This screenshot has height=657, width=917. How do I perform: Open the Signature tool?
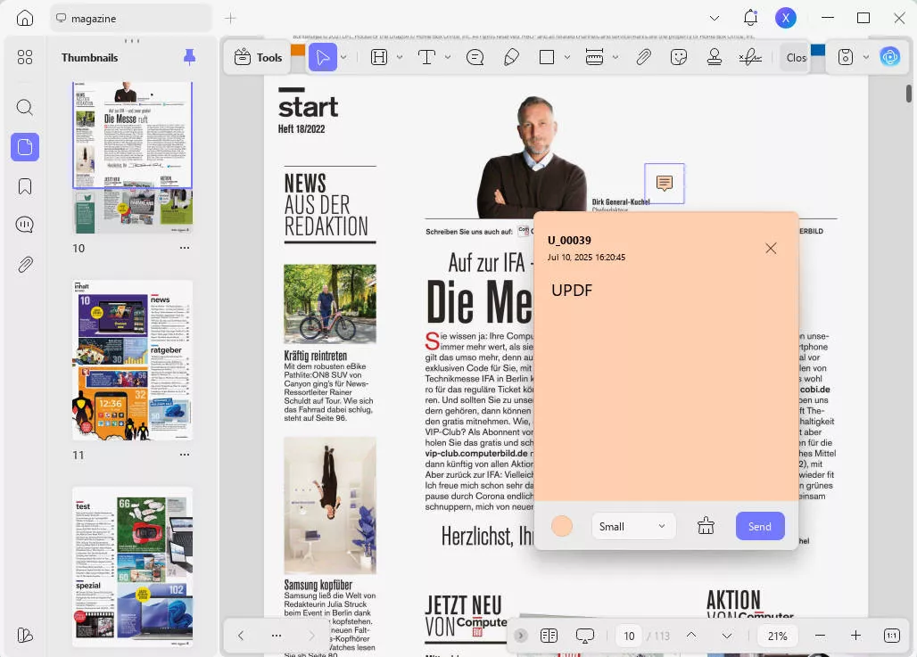tap(750, 57)
